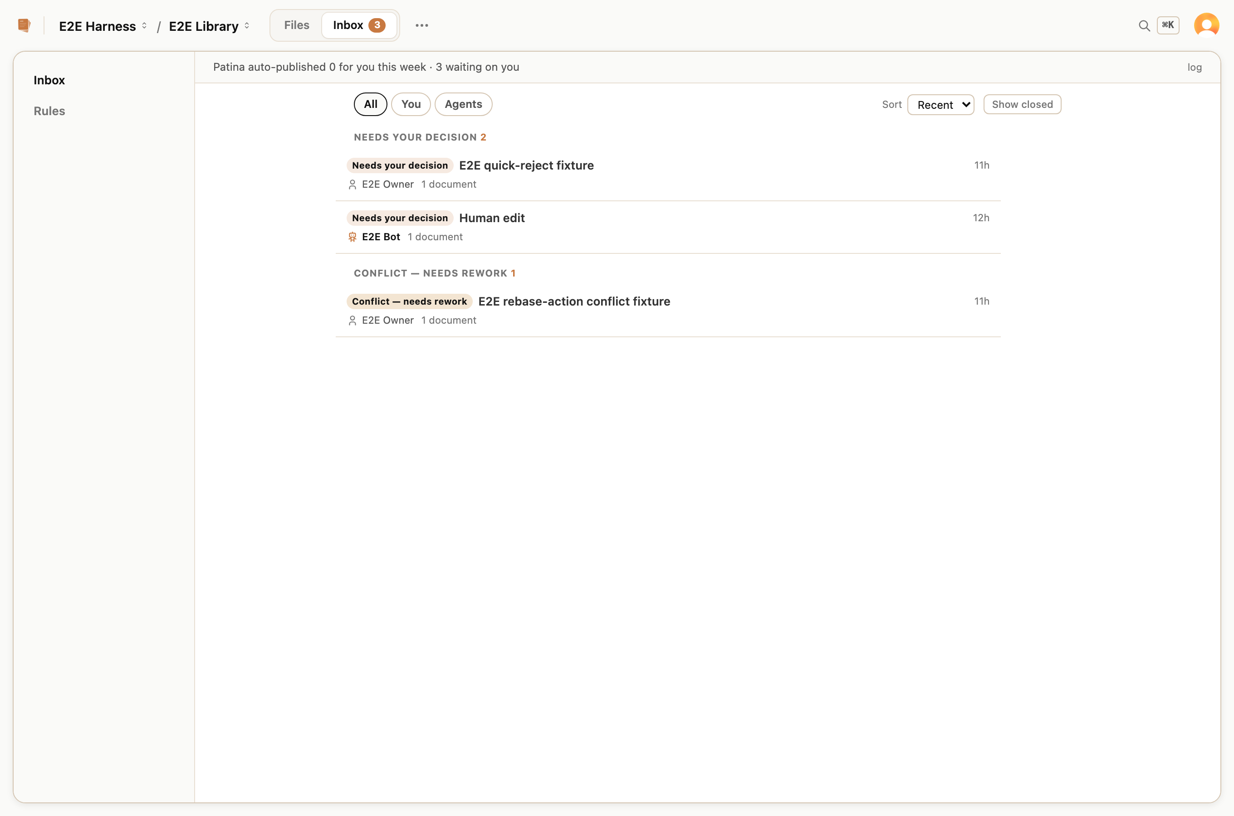Switch to the Files tab
The image size is (1234, 816).
297,25
